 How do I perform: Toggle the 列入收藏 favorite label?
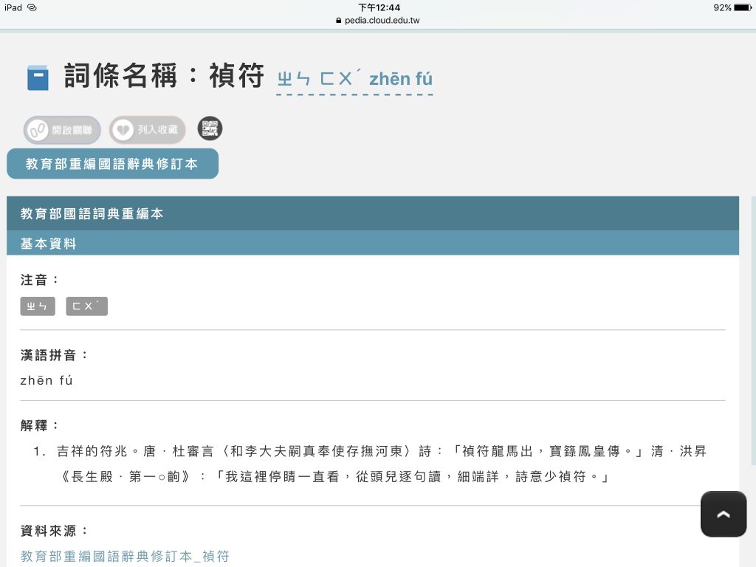click(x=158, y=131)
